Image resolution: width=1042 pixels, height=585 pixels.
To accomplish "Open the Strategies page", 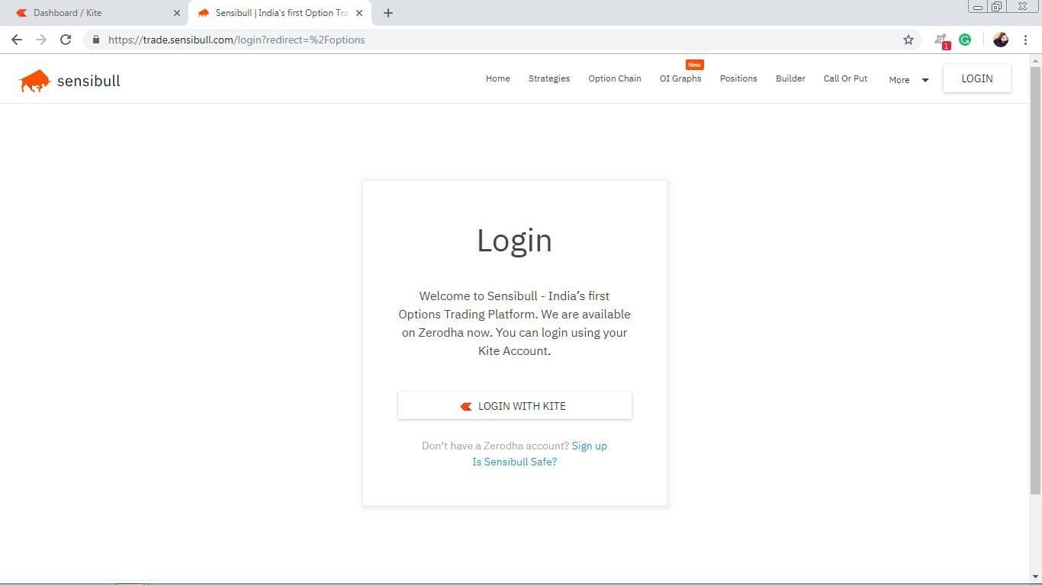I will 549,78.
